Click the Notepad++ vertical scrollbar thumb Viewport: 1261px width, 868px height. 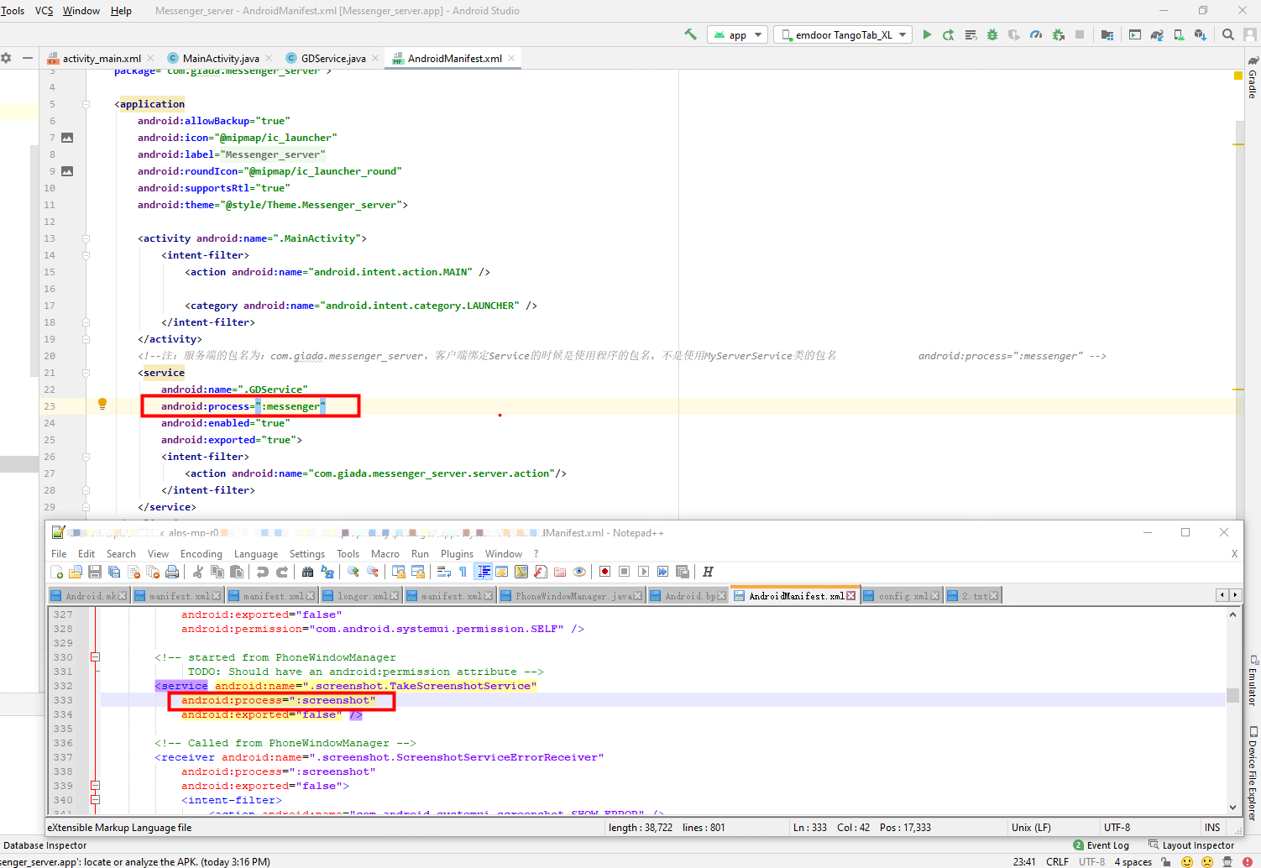click(x=1232, y=695)
